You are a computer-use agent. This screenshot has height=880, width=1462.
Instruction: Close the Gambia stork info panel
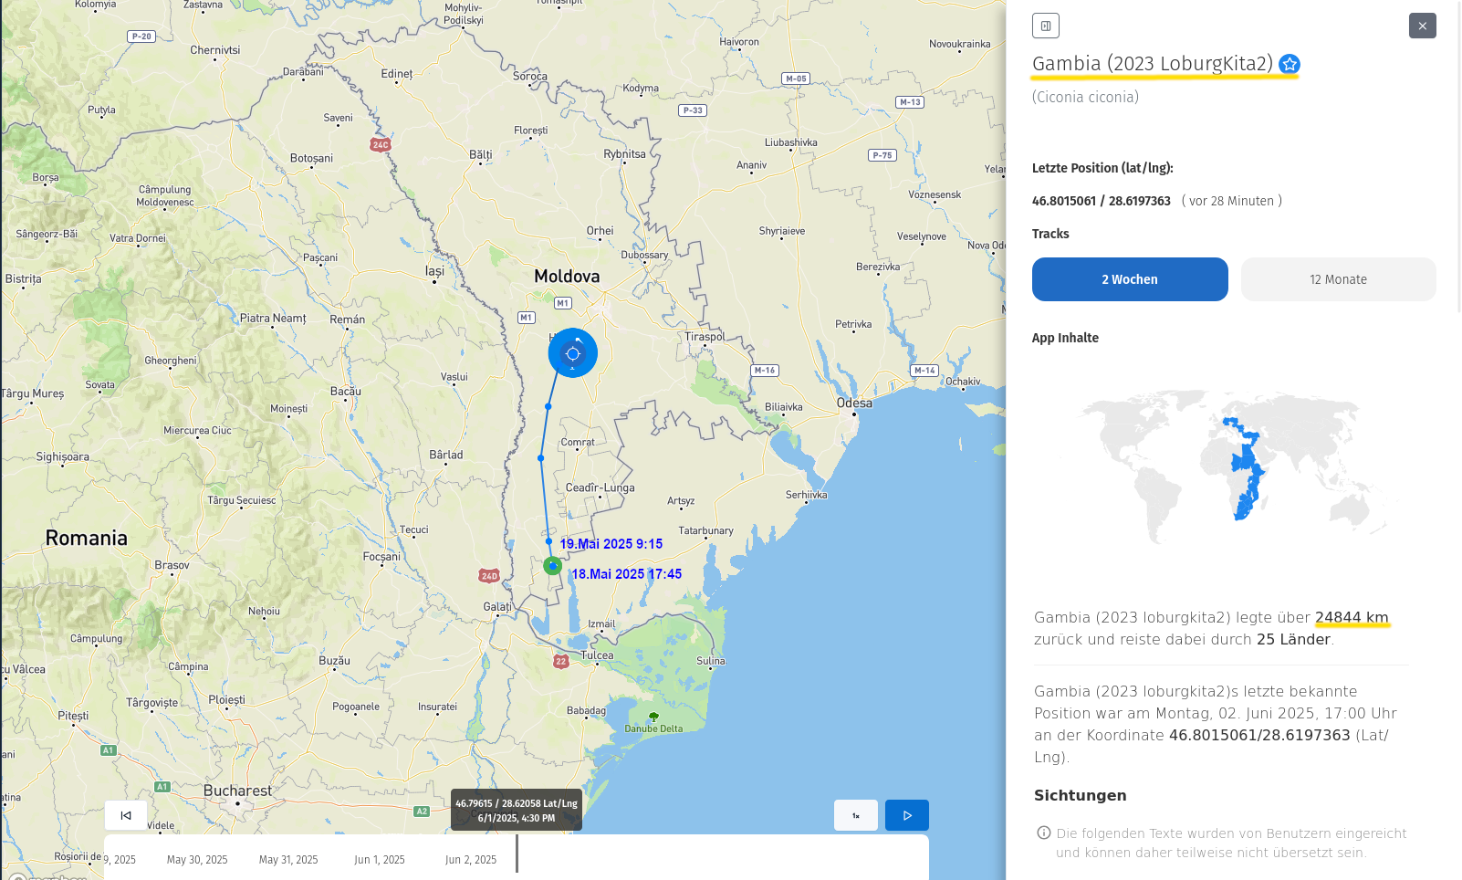coord(1422,26)
